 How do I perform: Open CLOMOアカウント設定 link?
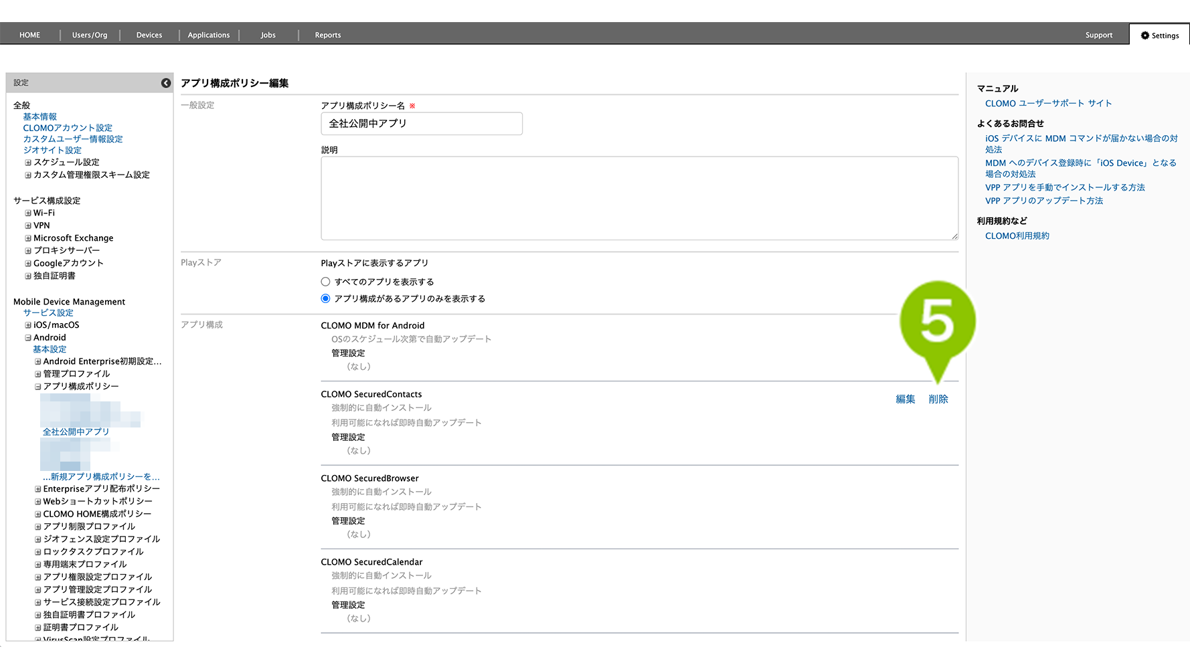[x=68, y=128]
